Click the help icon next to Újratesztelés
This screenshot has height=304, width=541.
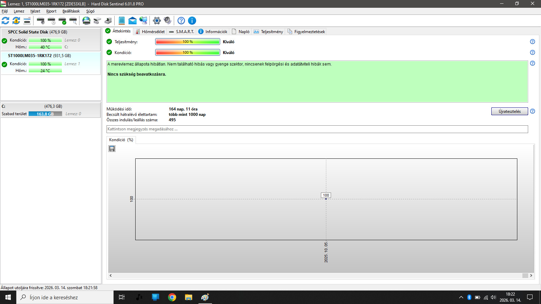[x=533, y=111]
